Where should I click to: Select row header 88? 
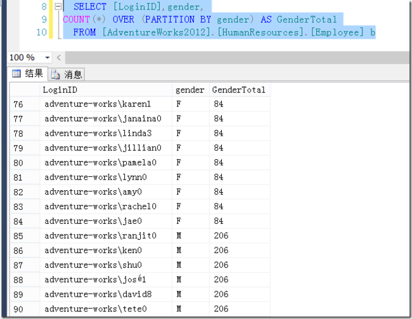pyautogui.click(x=25, y=280)
